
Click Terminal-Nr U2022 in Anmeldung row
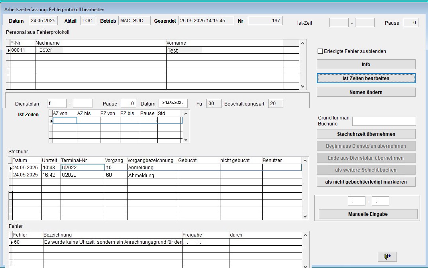[x=83, y=167]
